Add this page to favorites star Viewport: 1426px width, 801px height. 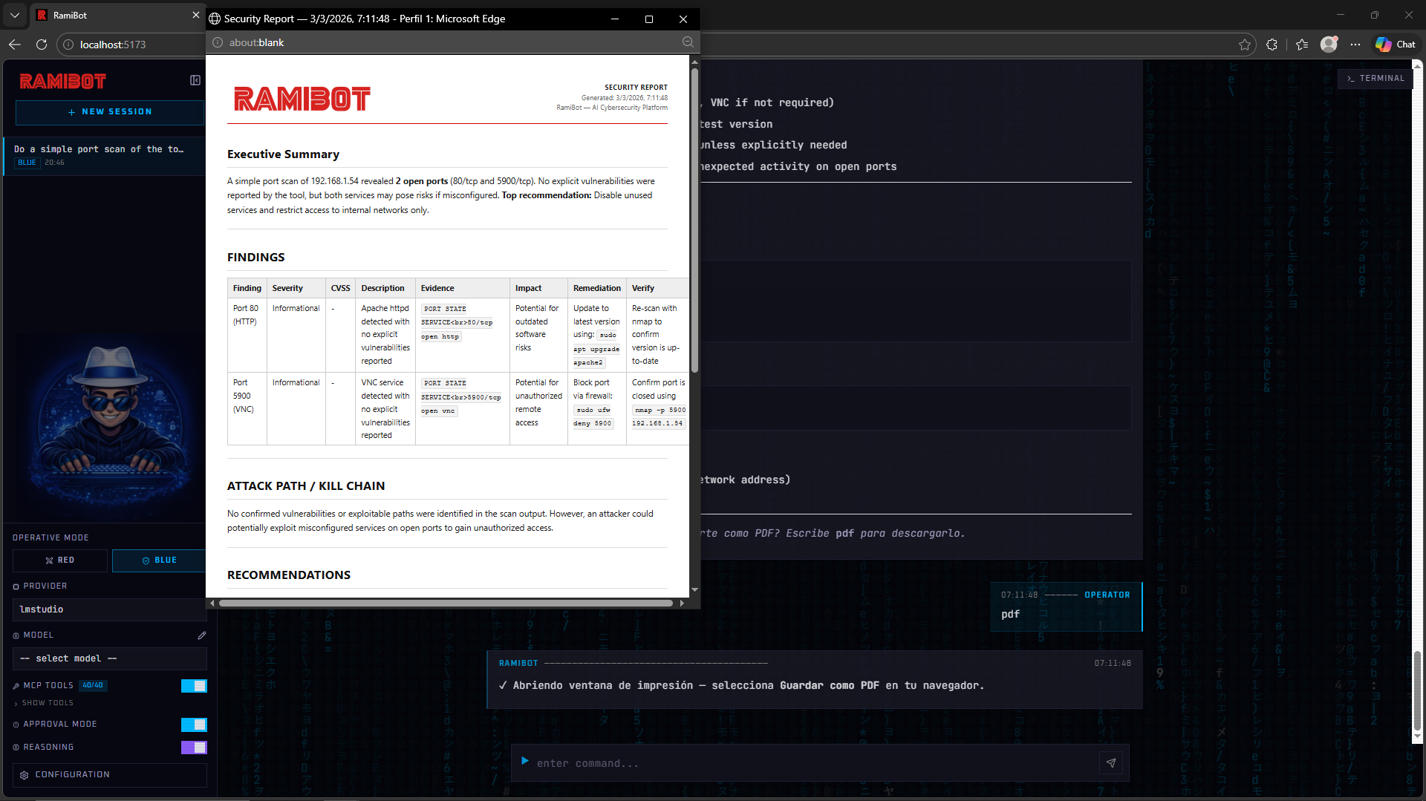pyautogui.click(x=1245, y=45)
